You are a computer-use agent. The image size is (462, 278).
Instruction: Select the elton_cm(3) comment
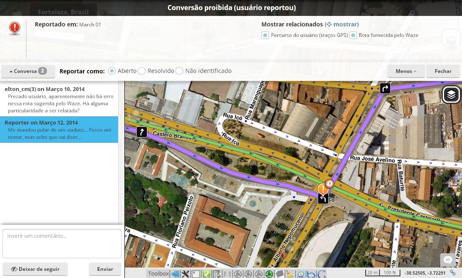[x=59, y=100]
